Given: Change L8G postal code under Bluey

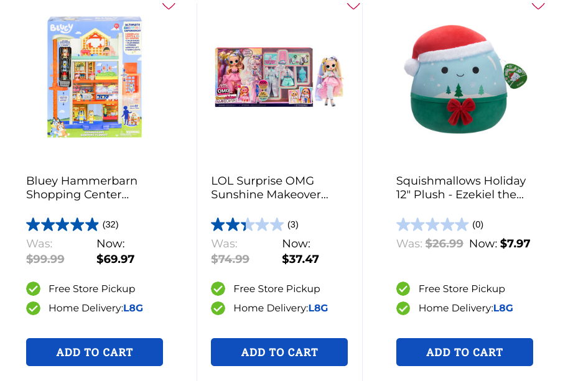Looking at the screenshot, I should pos(133,308).
